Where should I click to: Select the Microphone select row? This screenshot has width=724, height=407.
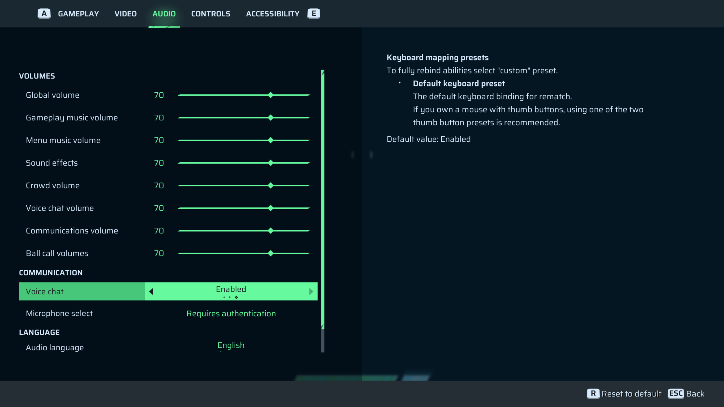click(59, 313)
